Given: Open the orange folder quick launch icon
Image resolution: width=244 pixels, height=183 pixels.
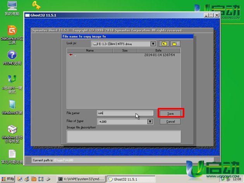Looking at the screenshot, I should pyautogui.click(x=34, y=179).
